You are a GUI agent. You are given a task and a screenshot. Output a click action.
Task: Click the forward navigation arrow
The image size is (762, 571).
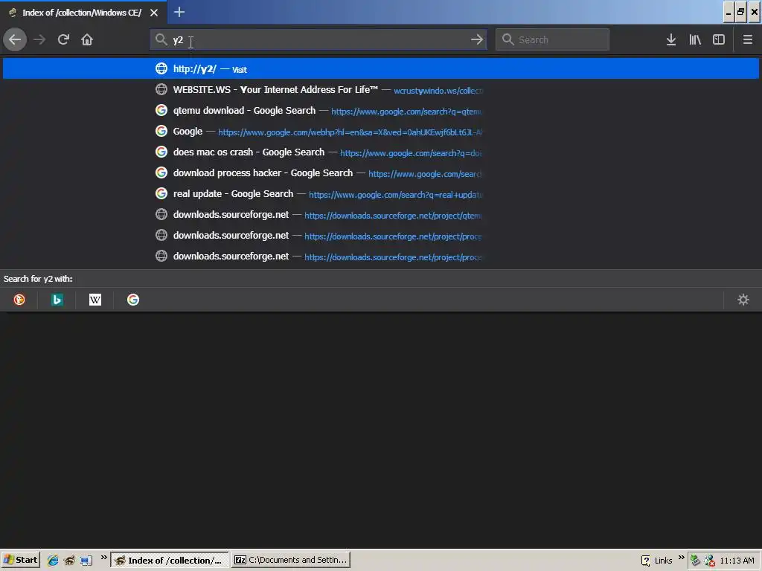(39, 39)
